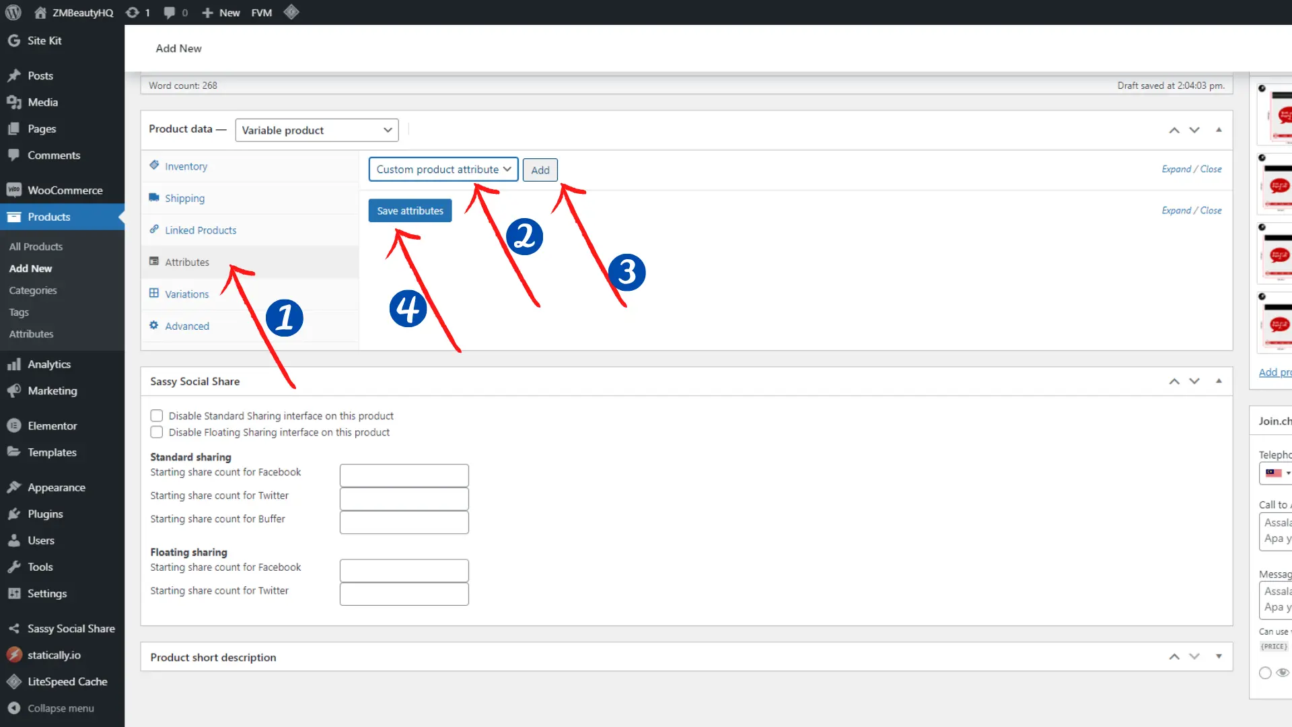Screen dimensions: 1292x727
Task: Move the Product data panel up
Action: point(1174,130)
